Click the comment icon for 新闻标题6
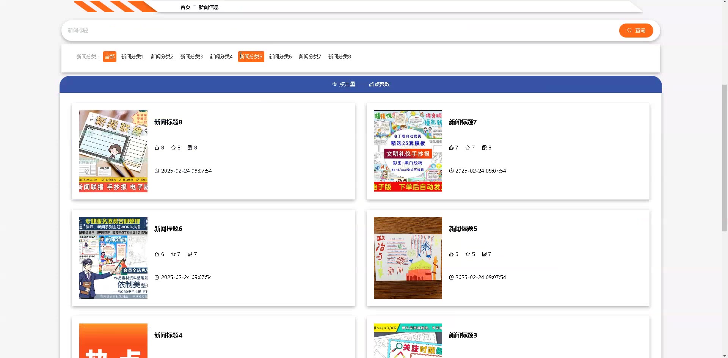The height and width of the screenshot is (358, 728). (x=190, y=254)
